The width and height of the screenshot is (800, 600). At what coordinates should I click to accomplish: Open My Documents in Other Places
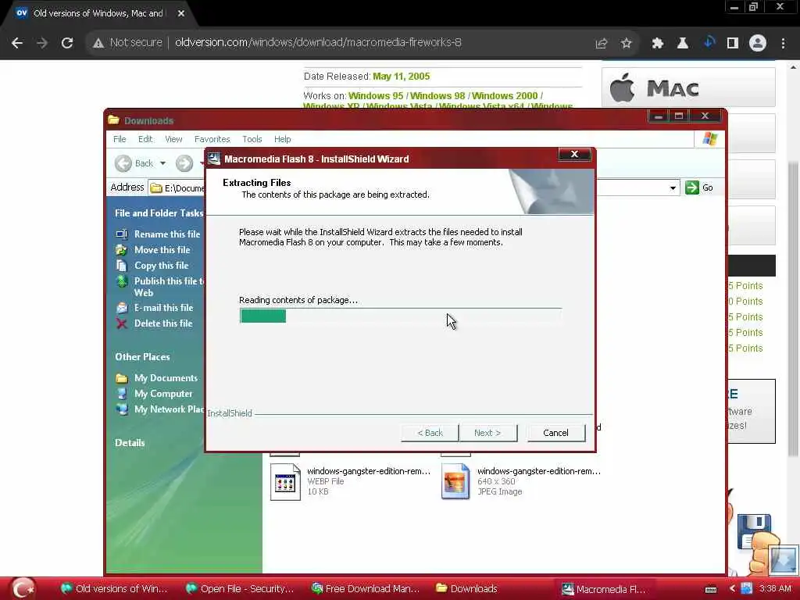(x=166, y=378)
